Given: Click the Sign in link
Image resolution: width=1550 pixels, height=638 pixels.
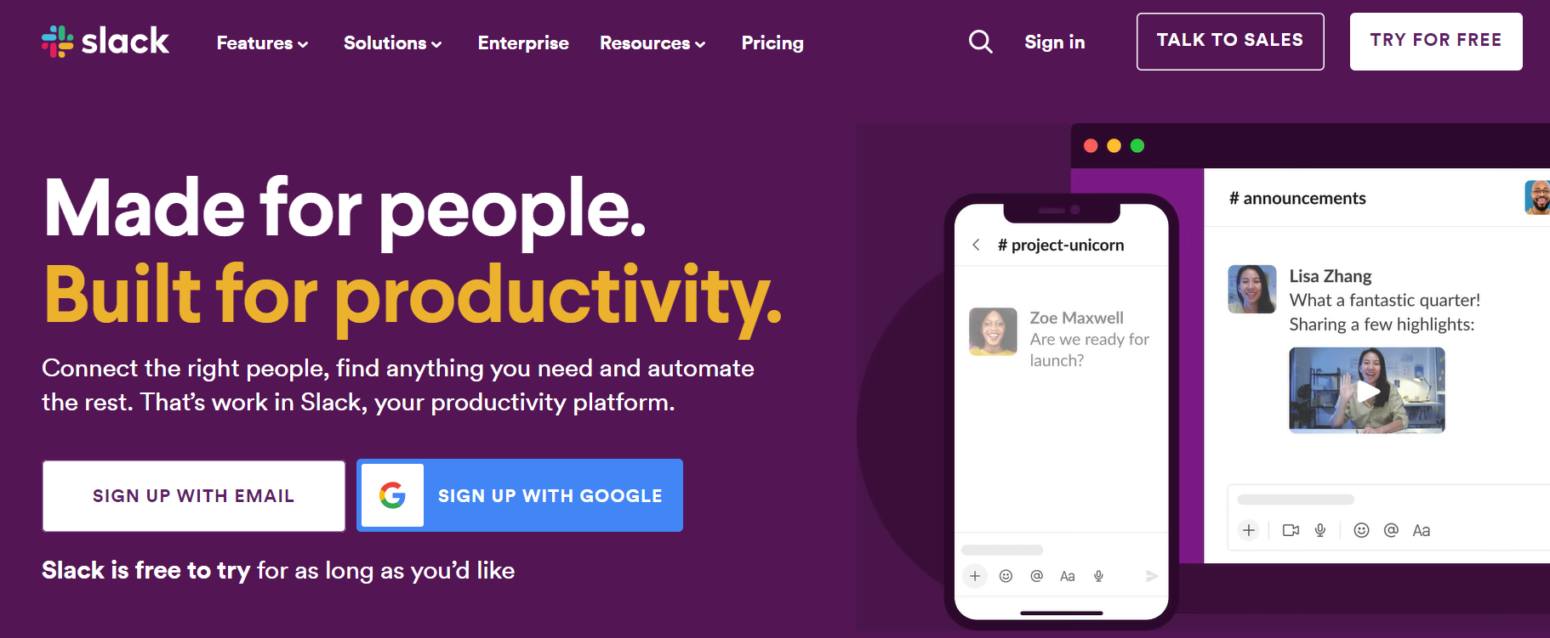Looking at the screenshot, I should (1054, 42).
